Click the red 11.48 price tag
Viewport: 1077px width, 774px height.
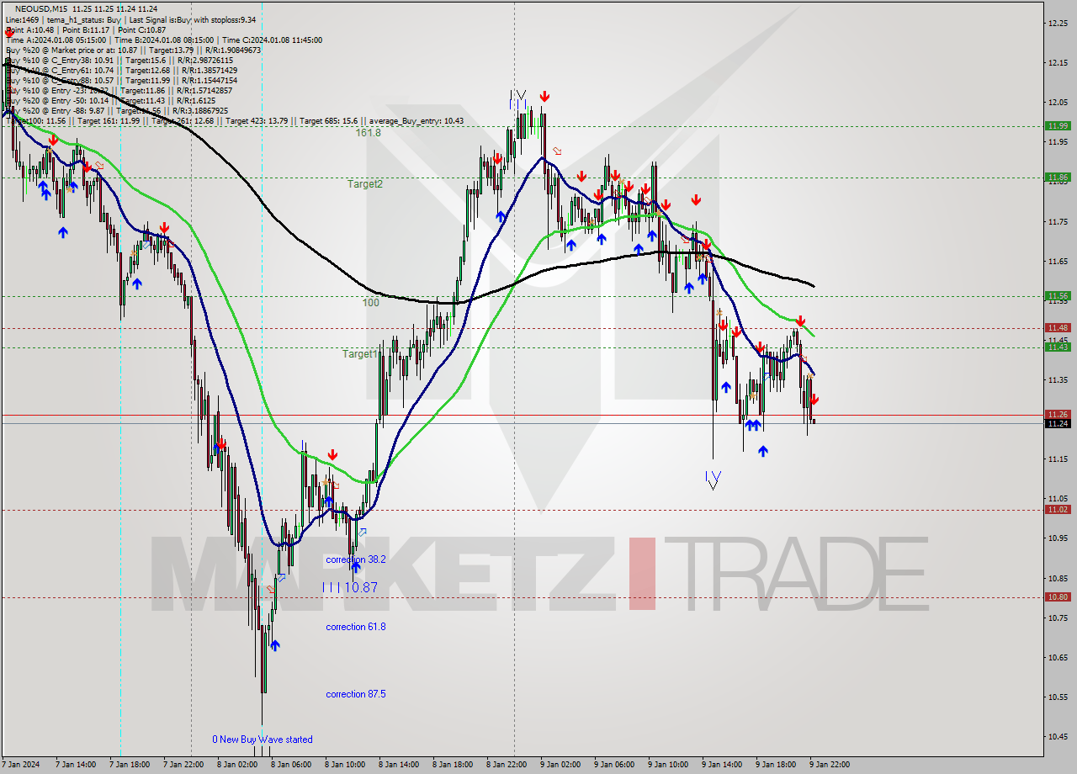[x=1058, y=327]
